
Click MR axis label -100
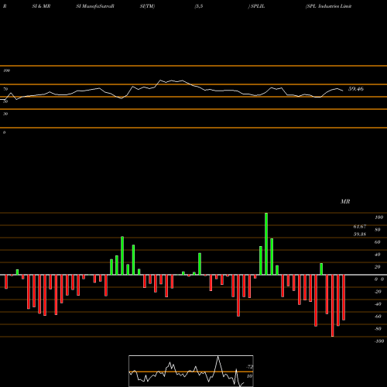379,341
